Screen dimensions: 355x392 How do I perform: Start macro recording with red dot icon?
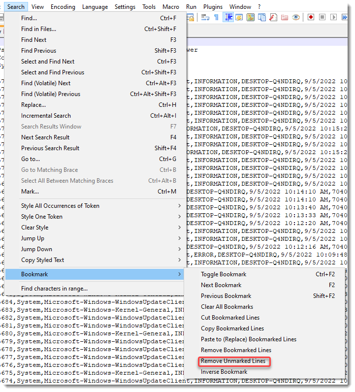(x=311, y=17)
